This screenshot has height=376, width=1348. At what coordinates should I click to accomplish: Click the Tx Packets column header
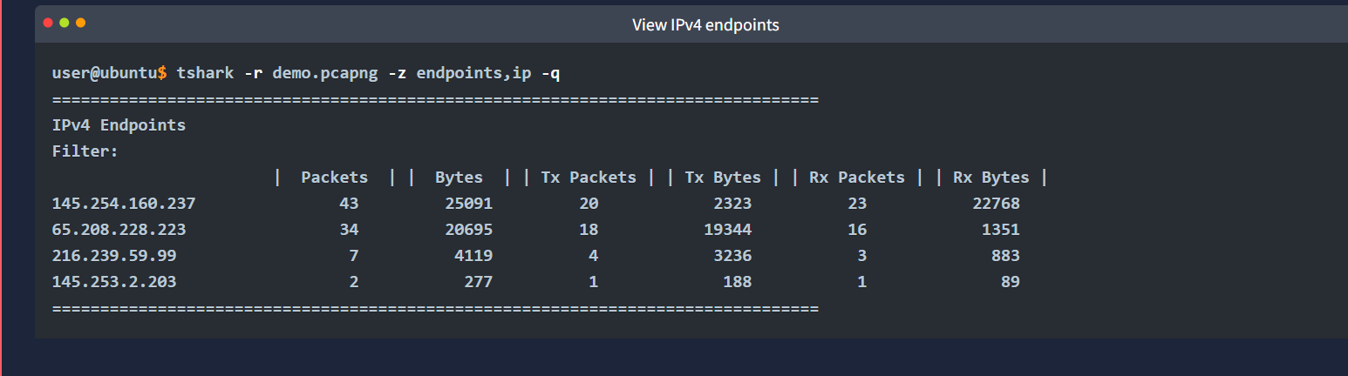tap(589, 178)
